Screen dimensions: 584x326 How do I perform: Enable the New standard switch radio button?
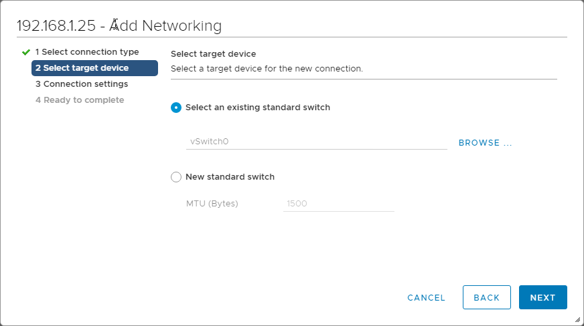(x=176, y=177)
